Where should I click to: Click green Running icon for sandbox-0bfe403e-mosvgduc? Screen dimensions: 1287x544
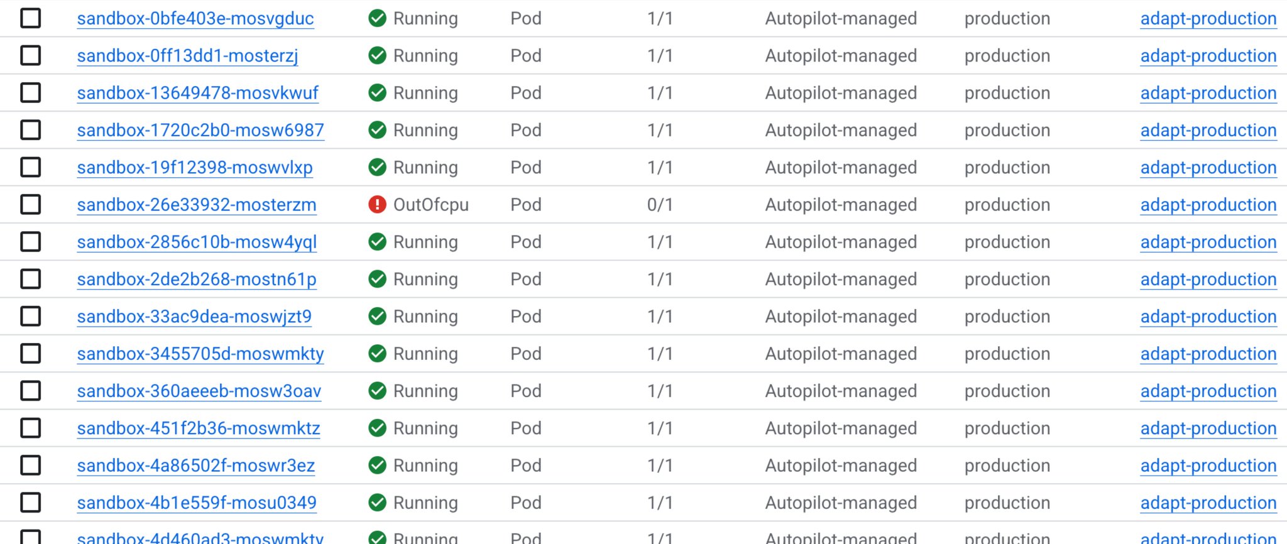point(377,18)
